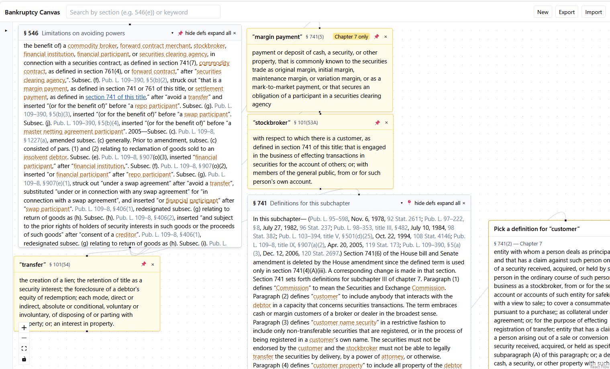The height and width of the screenshot is (369, 610).
Task: Focus the section or keyword search box
Action: (x=143, y=12)
